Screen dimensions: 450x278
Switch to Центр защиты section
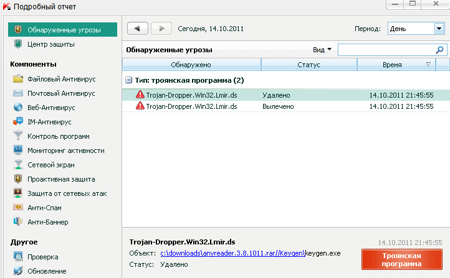click(51, 44)
